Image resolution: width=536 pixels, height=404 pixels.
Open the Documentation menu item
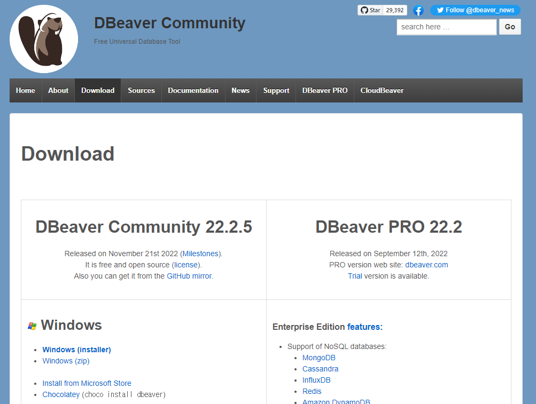[193, 91]
